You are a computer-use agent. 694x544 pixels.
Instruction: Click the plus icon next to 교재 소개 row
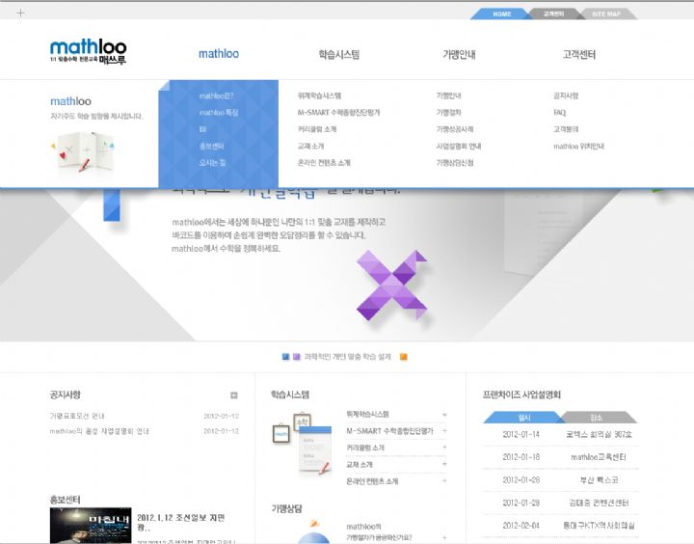(x=444, y=464)
